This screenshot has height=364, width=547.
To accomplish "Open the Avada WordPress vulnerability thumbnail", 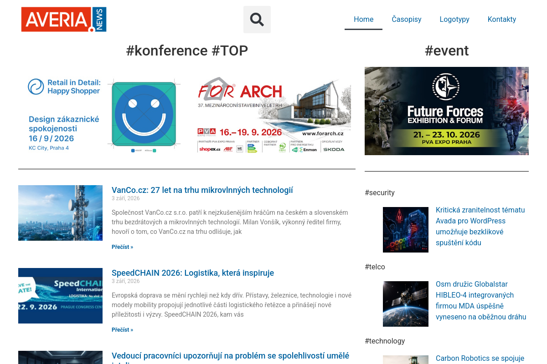I will pos(406,230).
